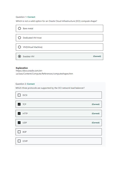
Task: Toggle the UDP checkbox
Action: 19,123
